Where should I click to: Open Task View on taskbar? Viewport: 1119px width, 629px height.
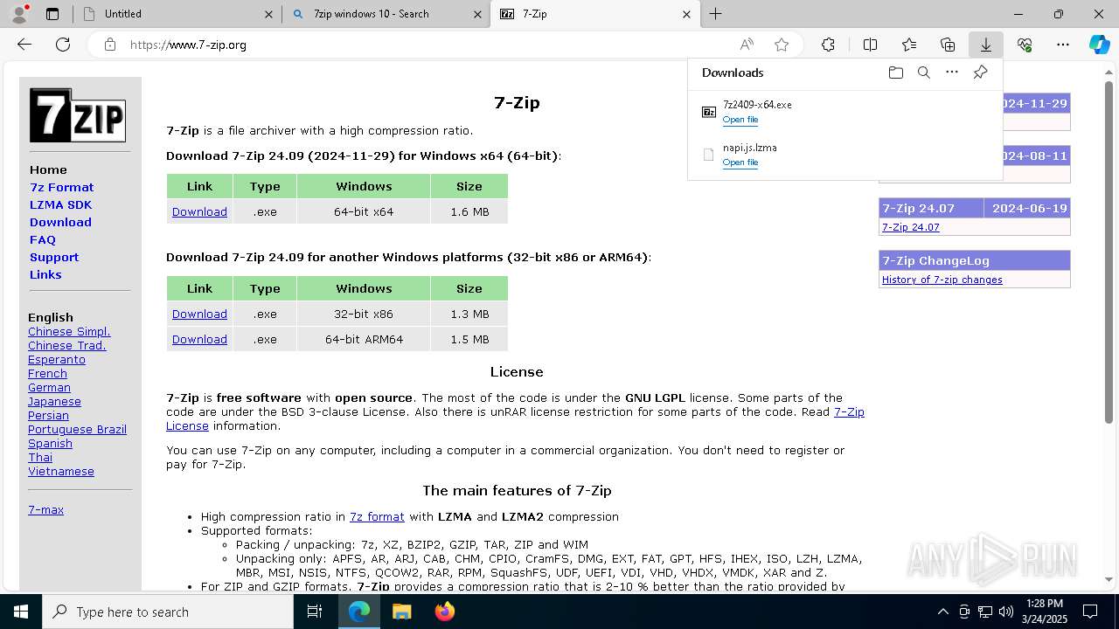pyautogui.click(x=315, y=612)
